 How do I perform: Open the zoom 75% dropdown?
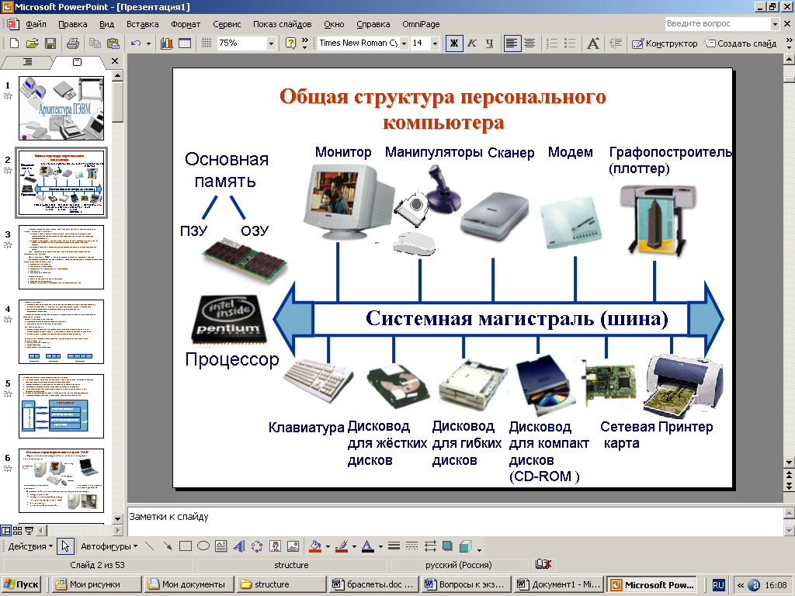tap(271, 43)
